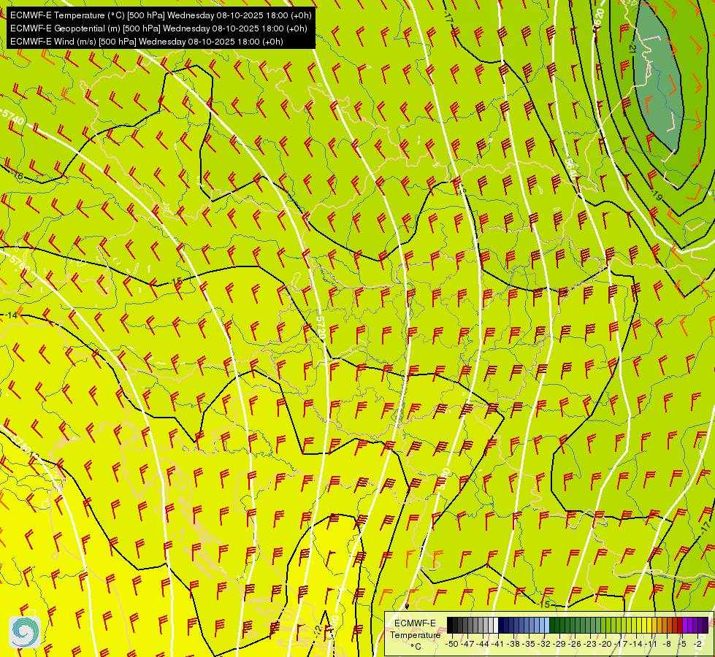Image resolution: width=715 pixels, height=657 pixels.
Task: Click the legend title 'ECMWF-E Temperature °C'
Action: tap(416, 634)
